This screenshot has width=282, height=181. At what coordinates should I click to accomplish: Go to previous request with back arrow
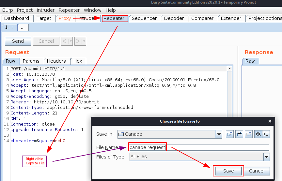tap(65, 41)
